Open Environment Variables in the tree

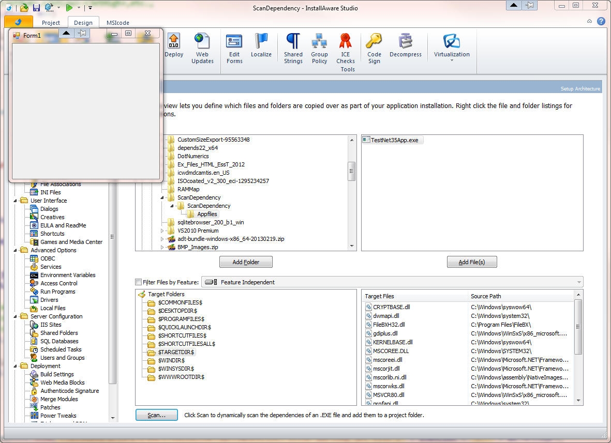click(x=68, y=275)
